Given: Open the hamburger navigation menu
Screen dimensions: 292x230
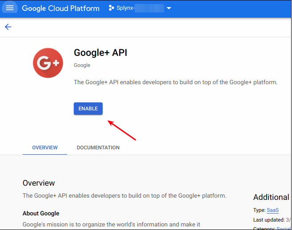Looking at the screenshot, I should 10,8.
